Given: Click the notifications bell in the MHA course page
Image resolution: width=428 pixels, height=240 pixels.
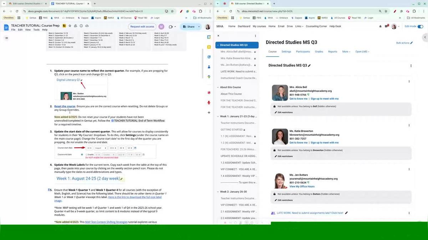Looking at the screenshot, I should point(380,26).
